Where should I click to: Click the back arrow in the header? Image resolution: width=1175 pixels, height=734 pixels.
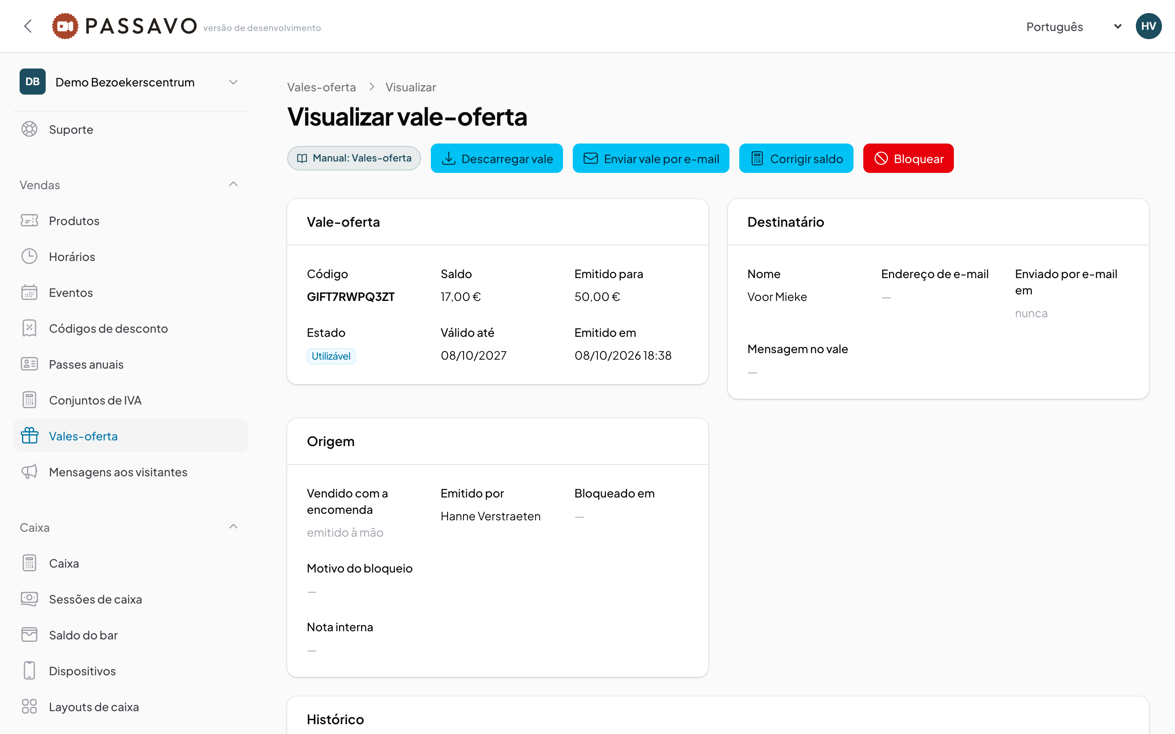(x=28, y=26)
